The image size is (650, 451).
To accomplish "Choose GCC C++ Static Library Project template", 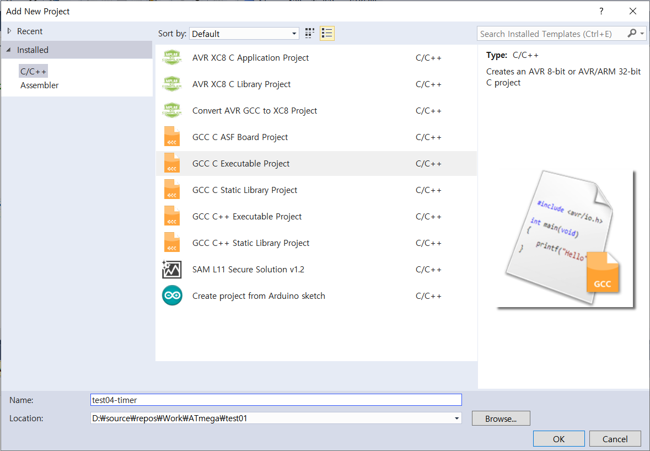I will (x=316, y=243).
